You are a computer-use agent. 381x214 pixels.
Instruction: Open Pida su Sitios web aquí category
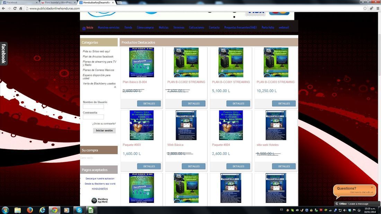96,52
